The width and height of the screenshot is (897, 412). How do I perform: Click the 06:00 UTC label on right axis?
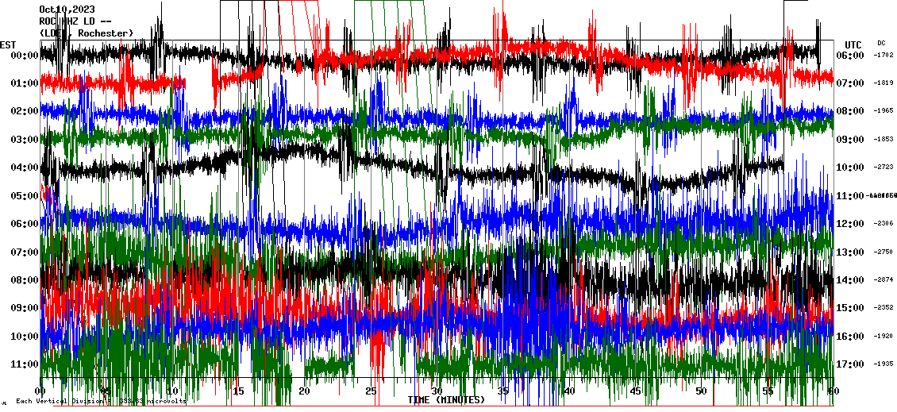click(x=852, y=56)
